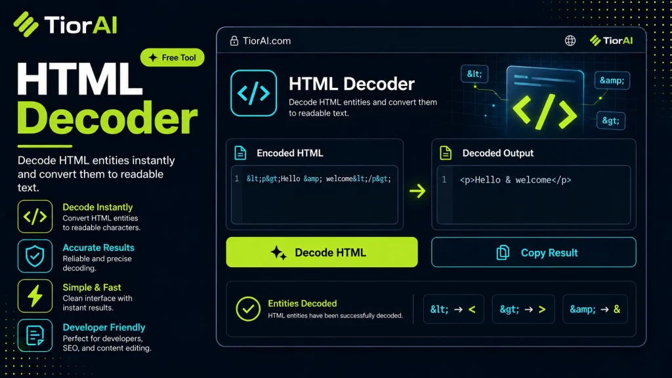The image size is (672, 378).
Task: Click the Encoded HTML panel title
Action: [290, 153]
